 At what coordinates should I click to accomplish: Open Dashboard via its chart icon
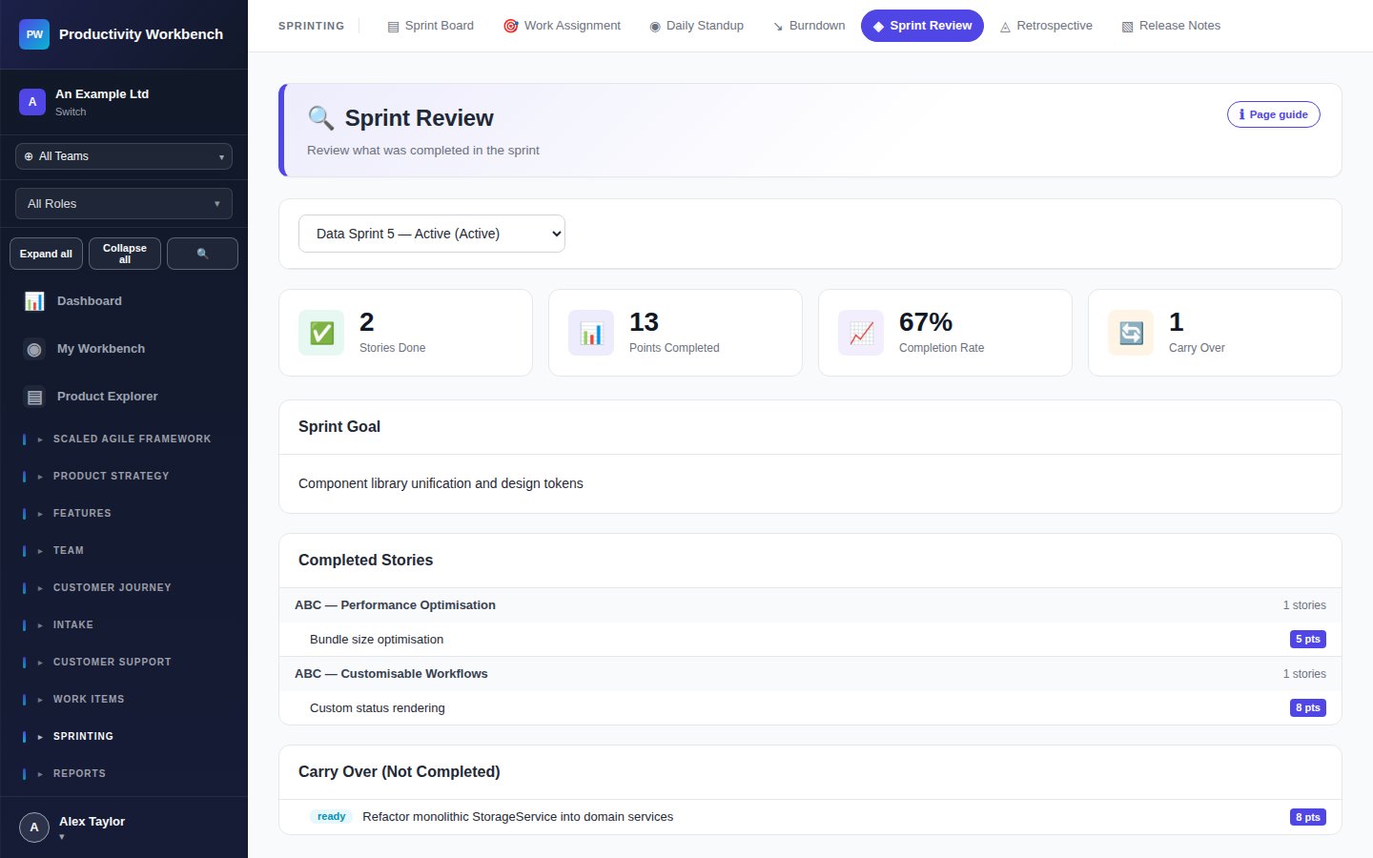(34, 301)
